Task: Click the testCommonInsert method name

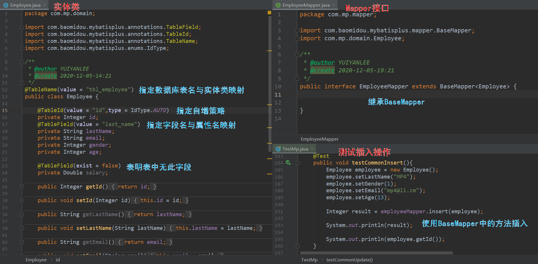Action: pyautogui.click(x=377, y=163)
